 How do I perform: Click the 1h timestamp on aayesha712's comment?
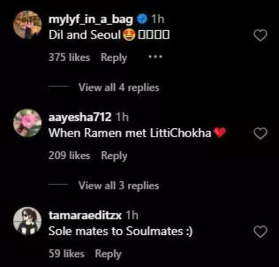[x=122, y=117]
